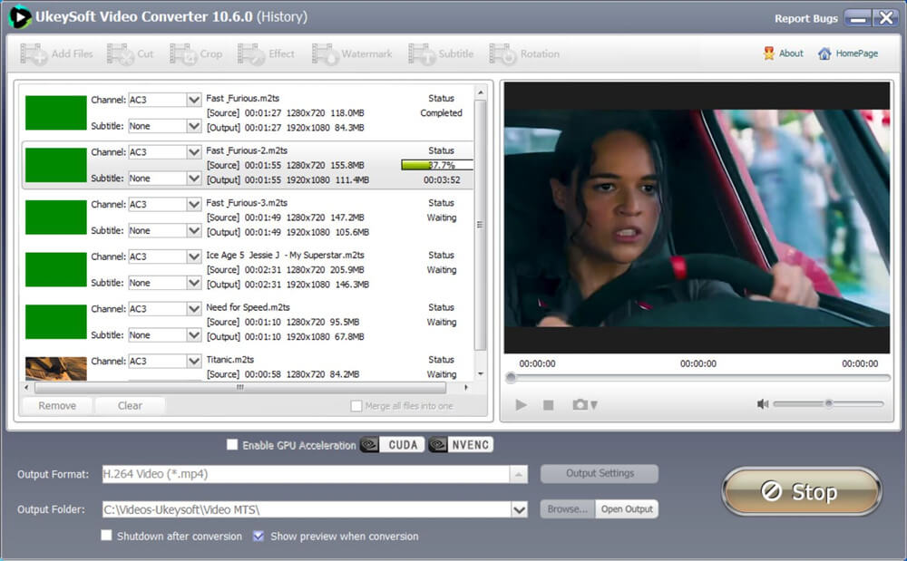Open the Watermark tool
907x561 pixels.
[x=352, y=53]
